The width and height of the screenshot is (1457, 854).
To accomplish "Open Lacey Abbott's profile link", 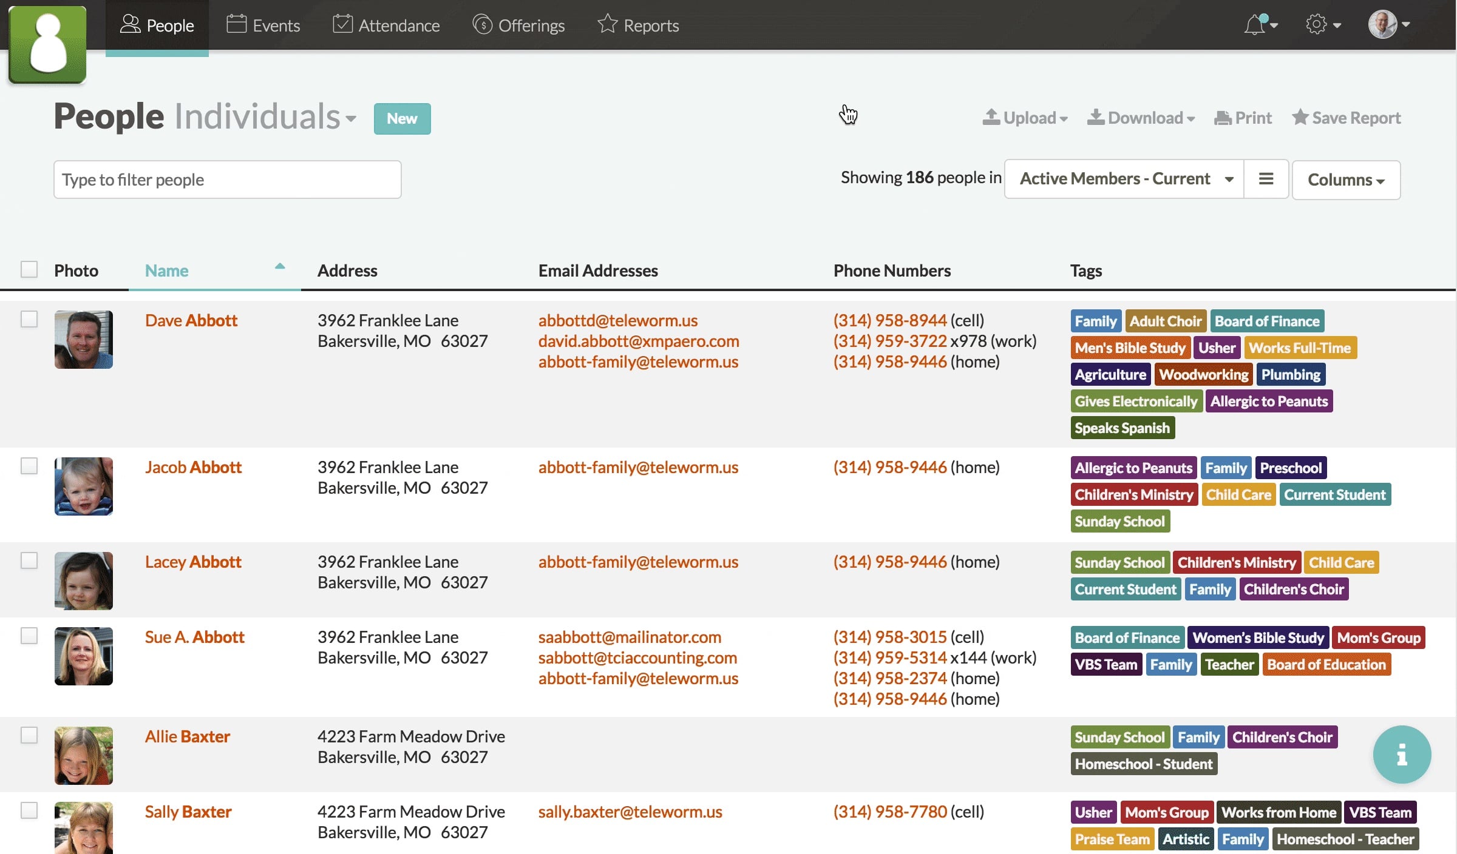I will [193, 562].
